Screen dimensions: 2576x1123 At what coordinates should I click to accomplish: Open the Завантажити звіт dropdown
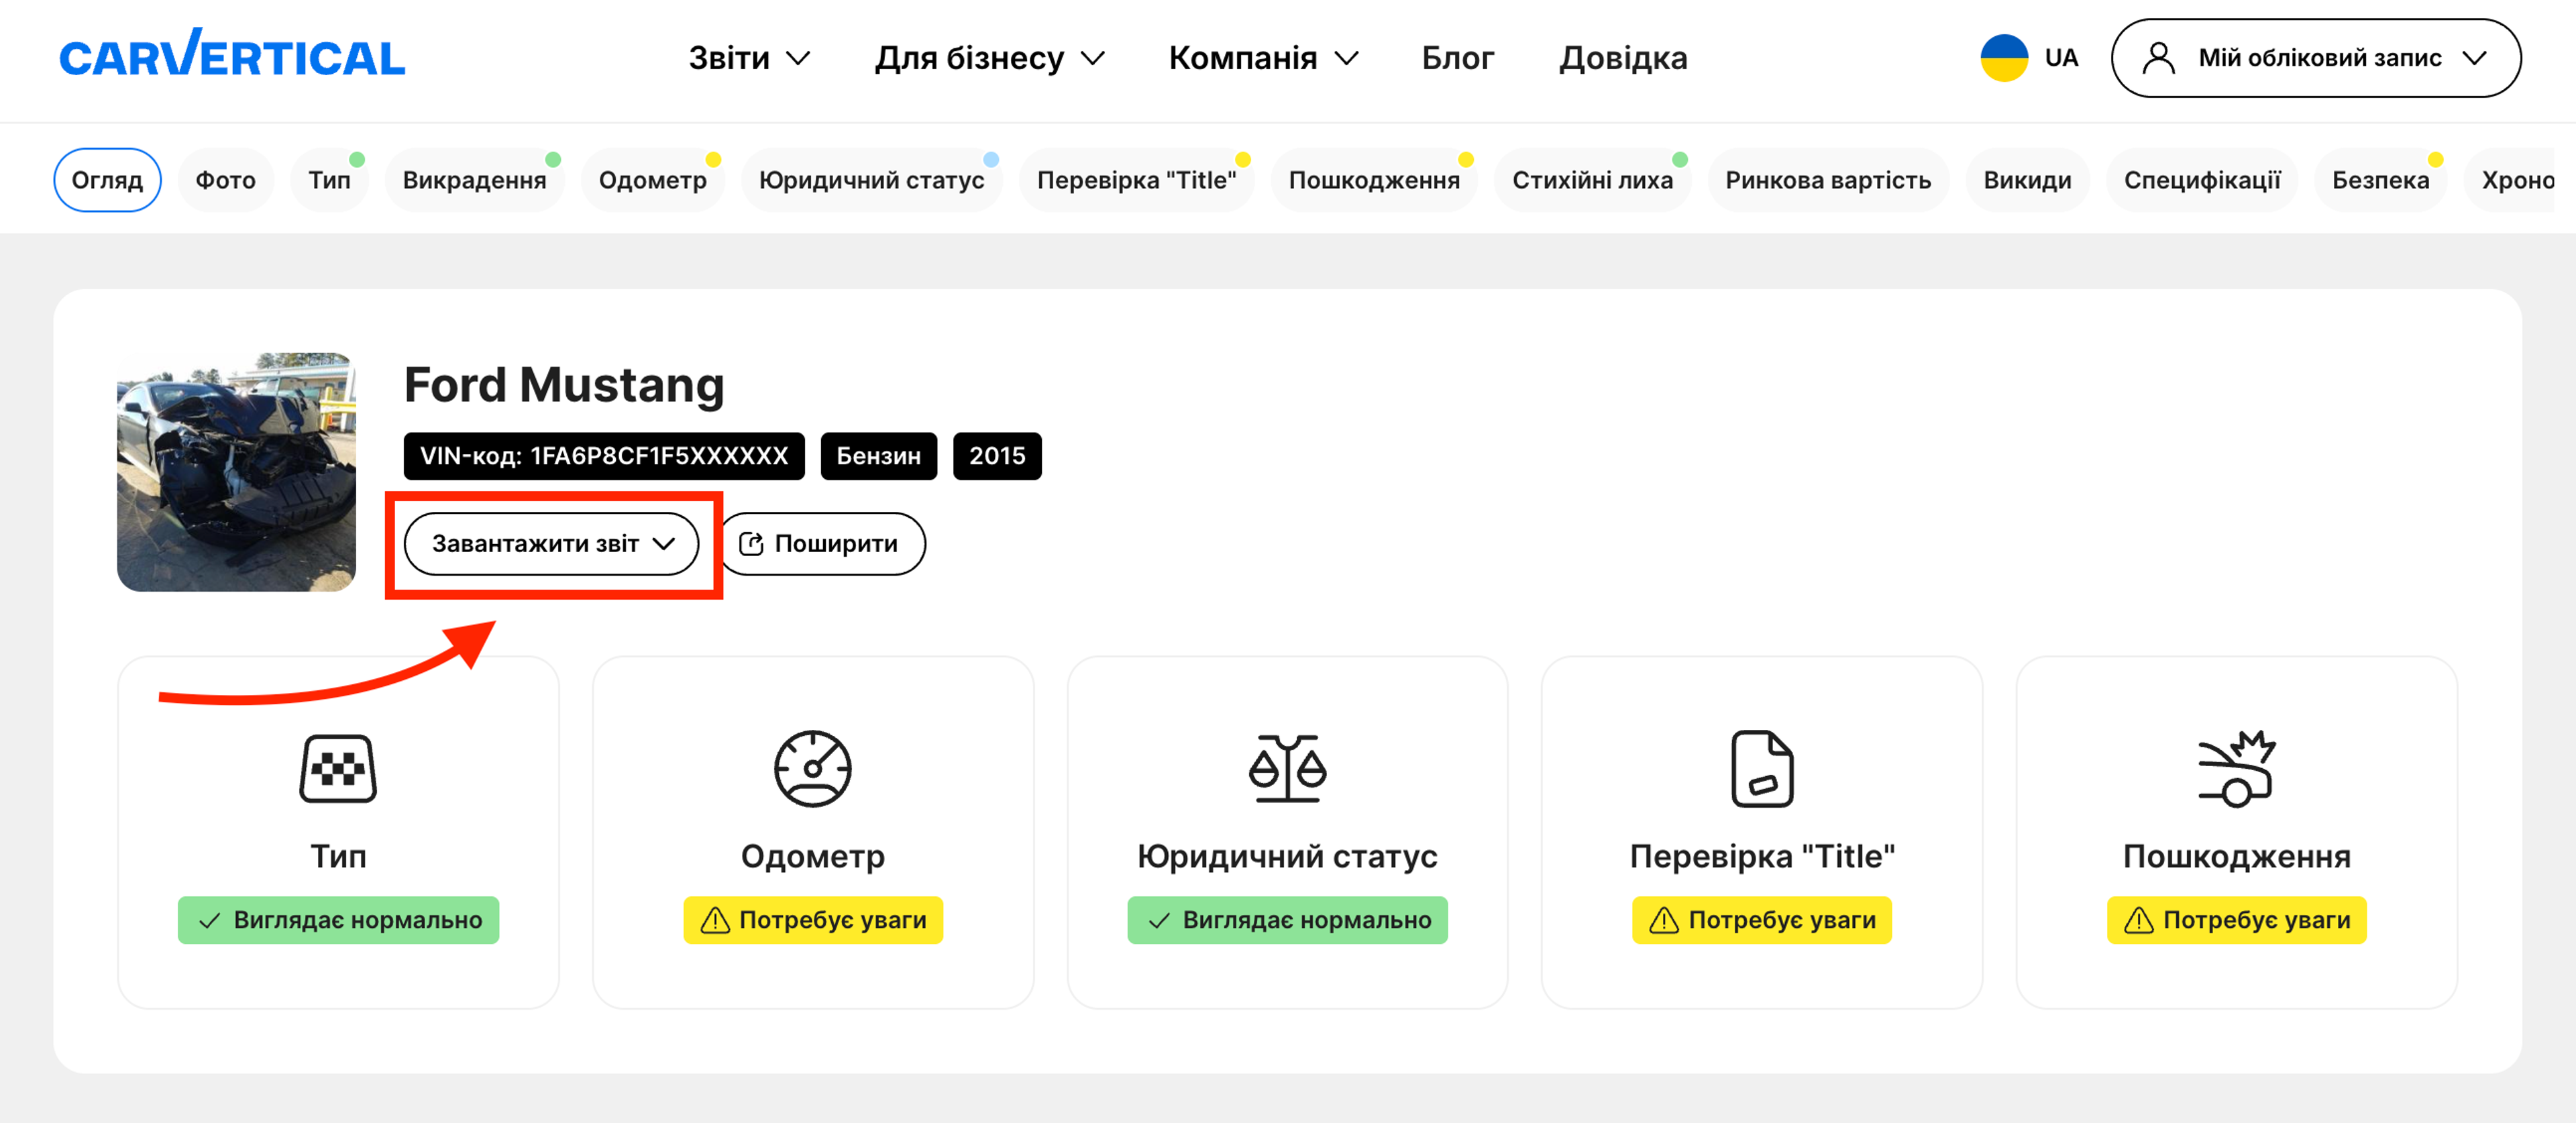(551, 544)
